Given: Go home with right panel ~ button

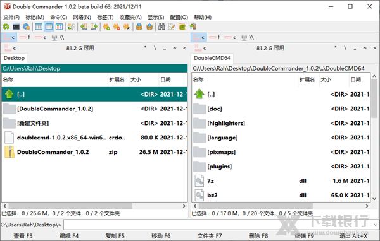Looking at the screenshot, I should pos(365,48).
